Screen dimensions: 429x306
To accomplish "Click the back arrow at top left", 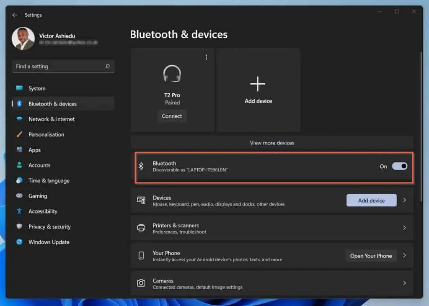I will pos(14,15).
